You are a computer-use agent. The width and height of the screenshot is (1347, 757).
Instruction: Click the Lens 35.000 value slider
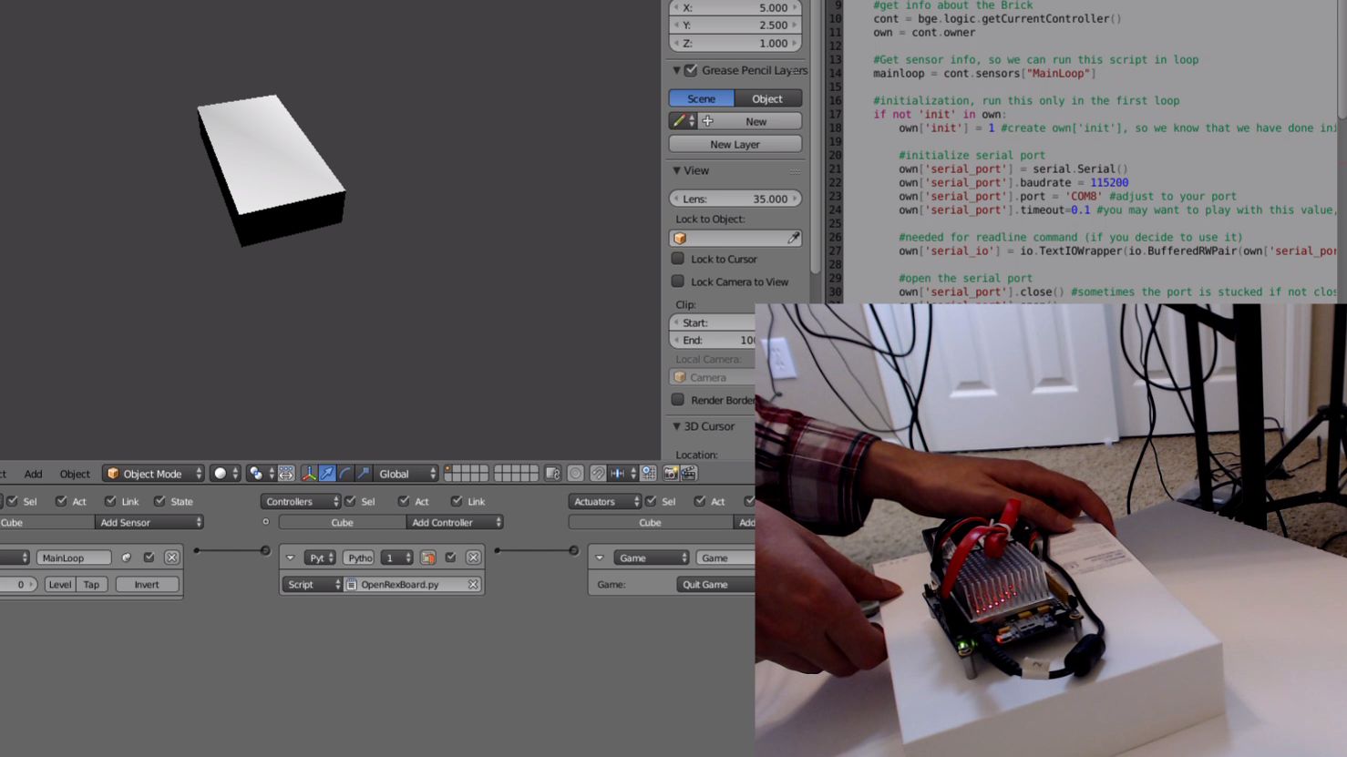click(735, 199)
